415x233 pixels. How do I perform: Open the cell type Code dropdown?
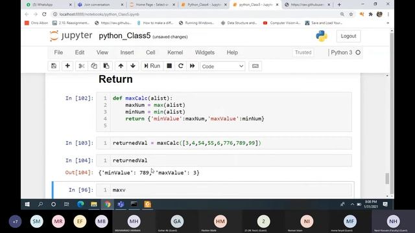tap(222, 66)
